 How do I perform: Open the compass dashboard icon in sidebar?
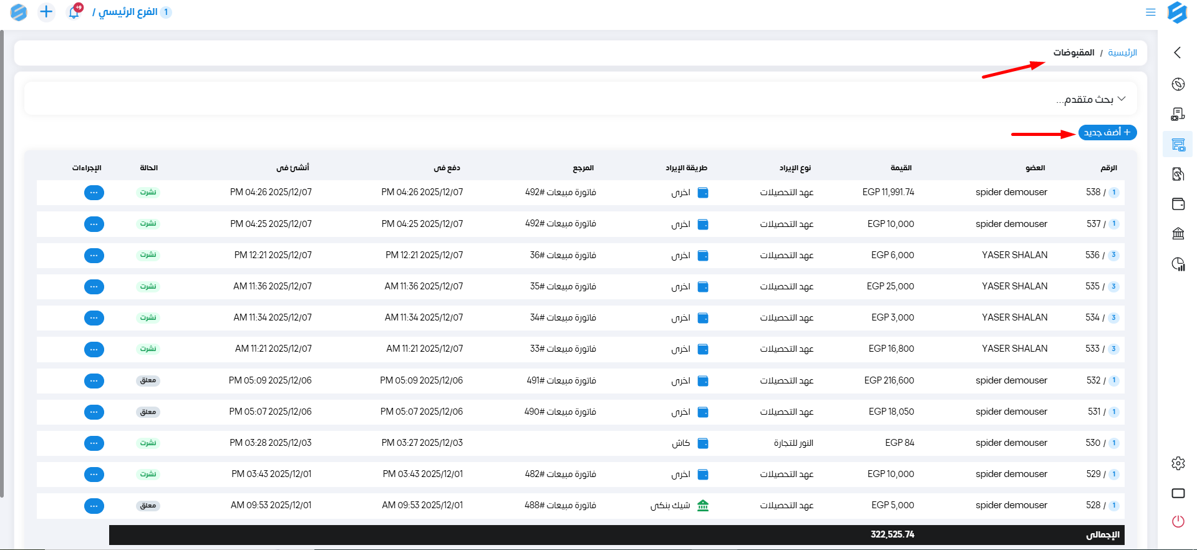[x=1178, y=84]
